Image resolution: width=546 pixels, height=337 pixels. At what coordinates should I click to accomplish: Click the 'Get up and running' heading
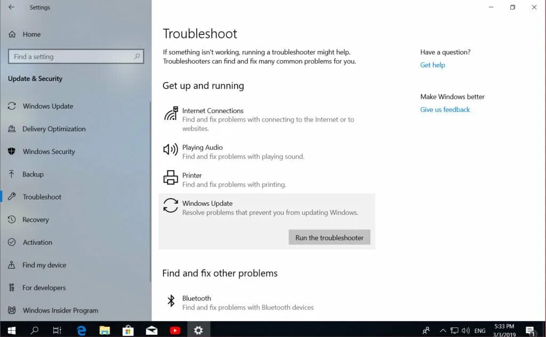[x=203, y=86]
